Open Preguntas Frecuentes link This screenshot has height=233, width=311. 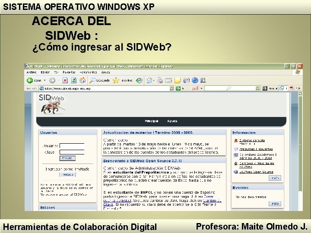click(x=256, y=149)
